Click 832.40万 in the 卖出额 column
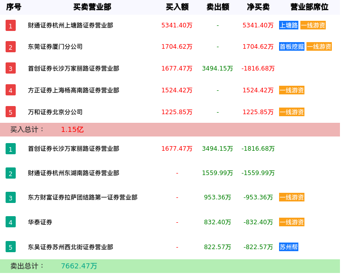The height and width of the screenshot is (274, 343). point(218,222)
